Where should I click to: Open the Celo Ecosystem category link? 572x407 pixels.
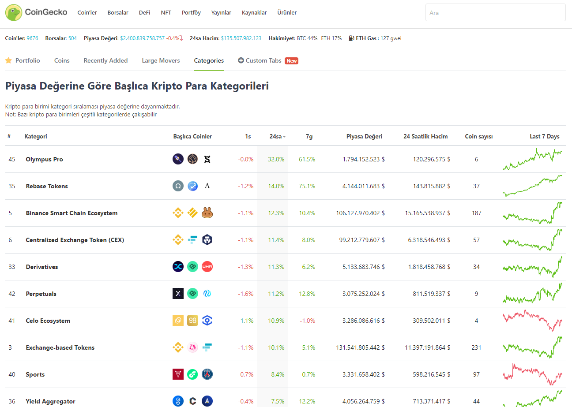48,321
